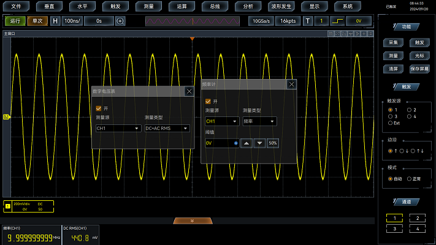Close the 数字电压表 voltmeter dialog
Viewport: 436px width, 245px height.
(x=189, y=91)
